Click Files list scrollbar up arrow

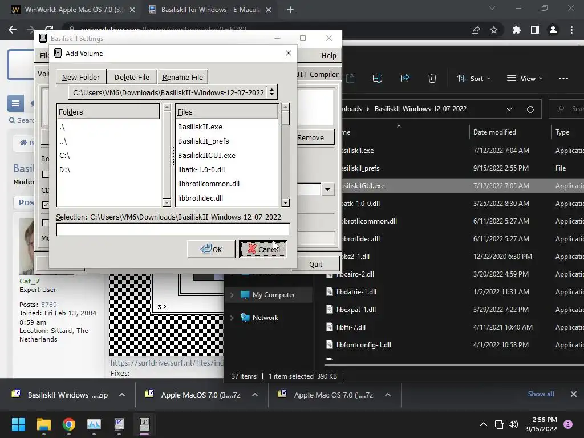pos(285,107)
